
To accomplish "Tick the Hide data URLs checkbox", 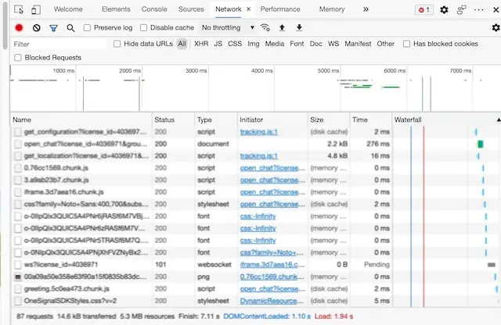I will [x=117, y=44].
